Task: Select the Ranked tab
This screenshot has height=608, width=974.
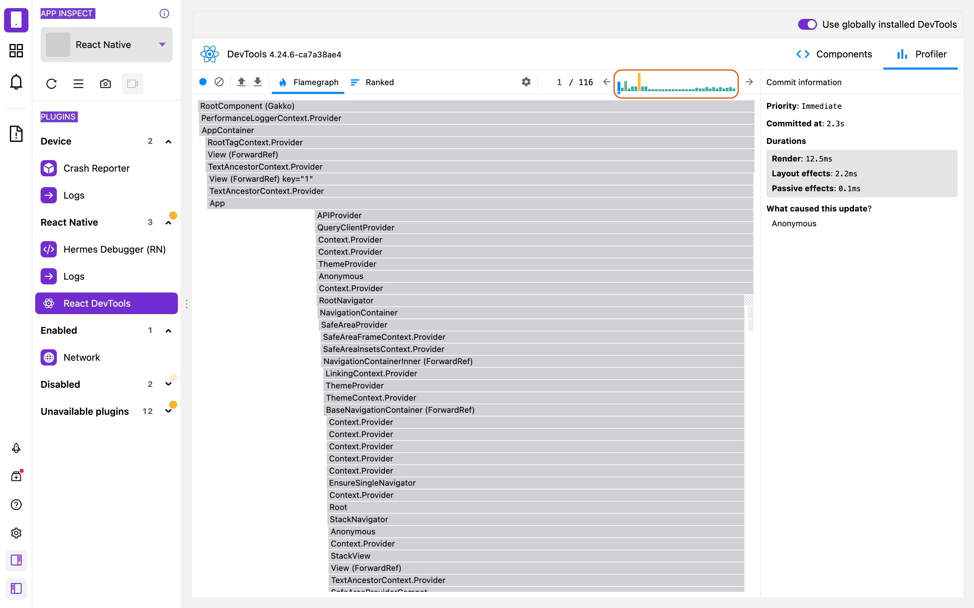Action: 372,82
